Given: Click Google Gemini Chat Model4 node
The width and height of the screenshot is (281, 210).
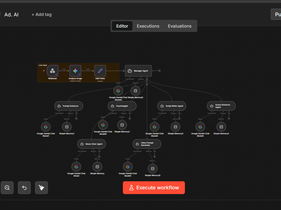Looking at the screenshot, I should point(118,91).
